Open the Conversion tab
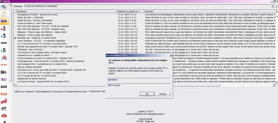Screen dimensions: 278x123 pos(58,91)
